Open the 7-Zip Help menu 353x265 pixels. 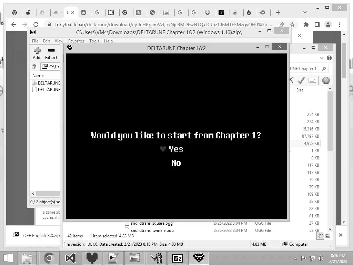point(108,41)
